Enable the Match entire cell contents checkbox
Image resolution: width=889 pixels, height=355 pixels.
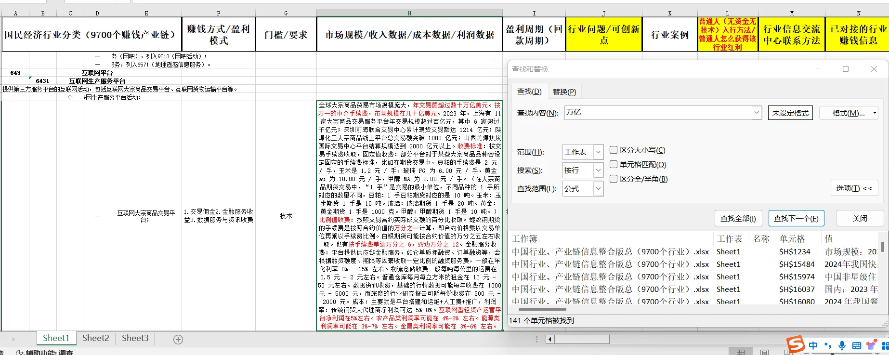[x=614, y=164]
